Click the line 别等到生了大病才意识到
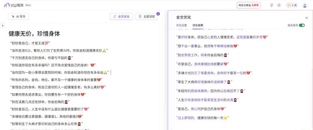Image resolution: width=313 pixels, height=130 pixels. point(46,124)
